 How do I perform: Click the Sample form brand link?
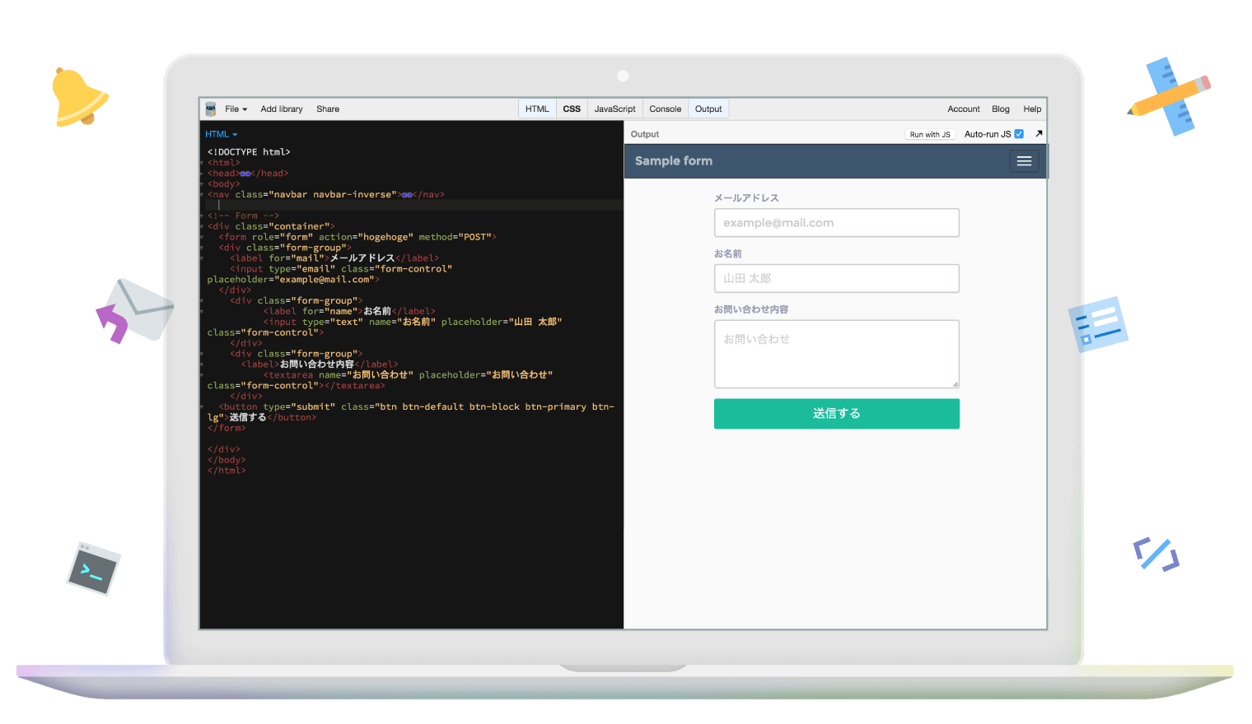click(x=674, y=161)
